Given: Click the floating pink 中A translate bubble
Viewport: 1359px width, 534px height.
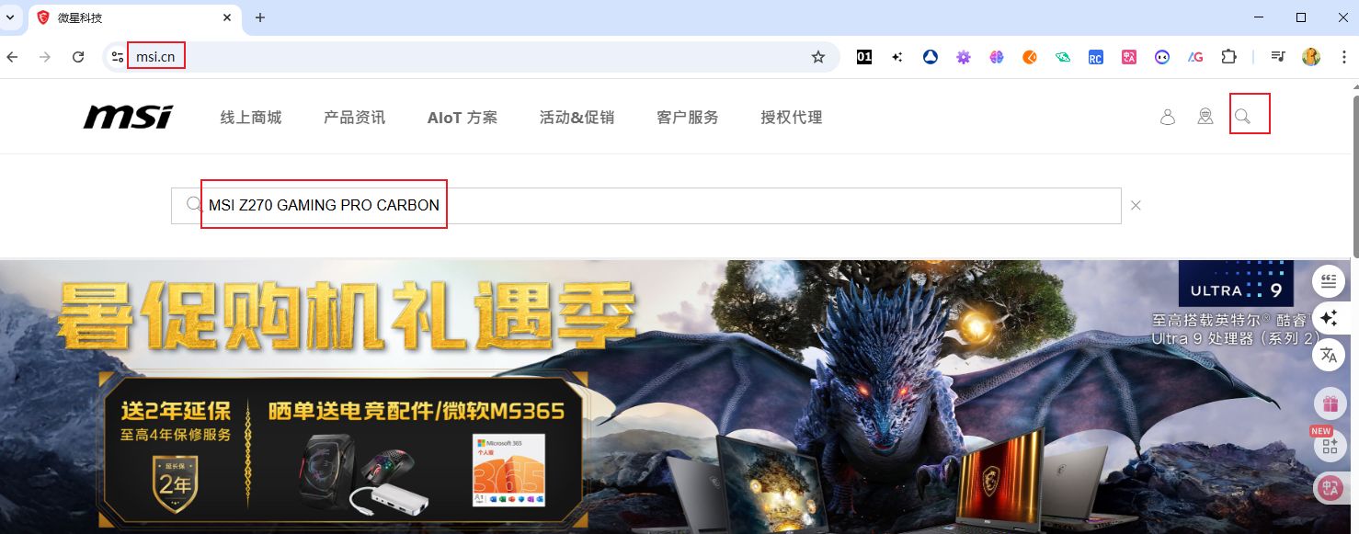Looking at the screenshot, I should (x=1330, y=488).
